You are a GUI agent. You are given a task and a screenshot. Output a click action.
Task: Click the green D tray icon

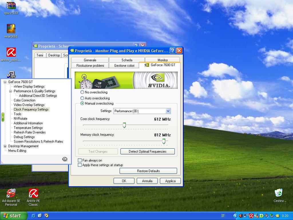click(261, 216)
